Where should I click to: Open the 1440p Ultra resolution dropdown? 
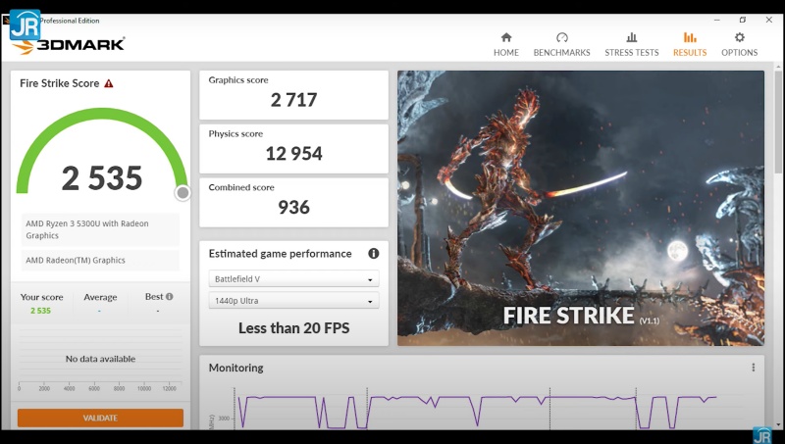point(293,301)
